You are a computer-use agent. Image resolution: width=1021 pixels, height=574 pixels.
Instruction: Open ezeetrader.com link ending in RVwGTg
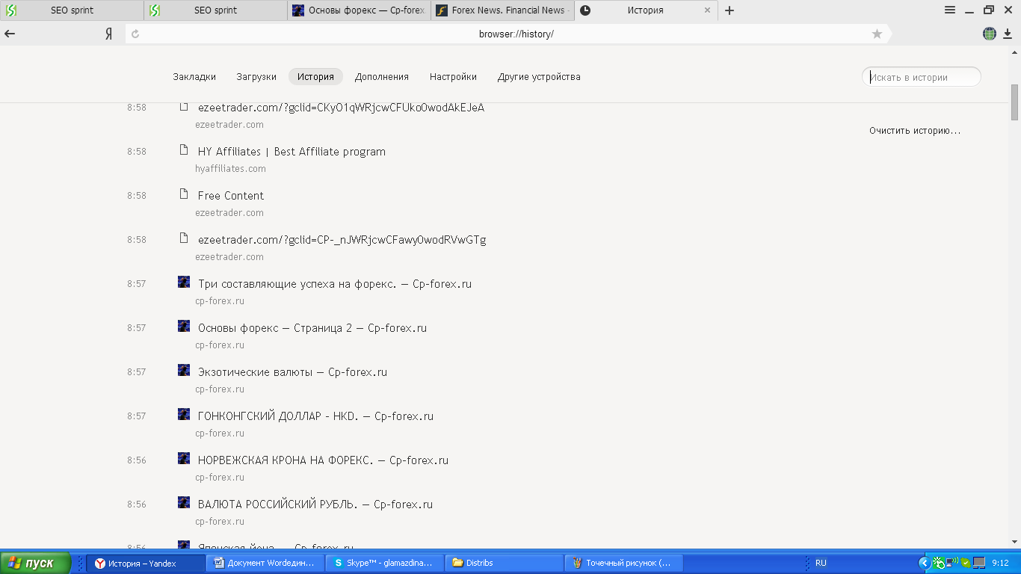[342, 240]
